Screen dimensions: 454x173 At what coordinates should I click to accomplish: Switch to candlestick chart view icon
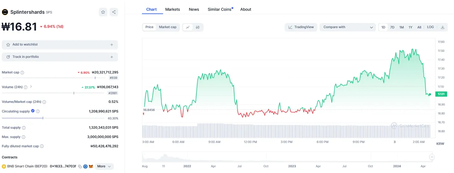(x=198, y=27)
